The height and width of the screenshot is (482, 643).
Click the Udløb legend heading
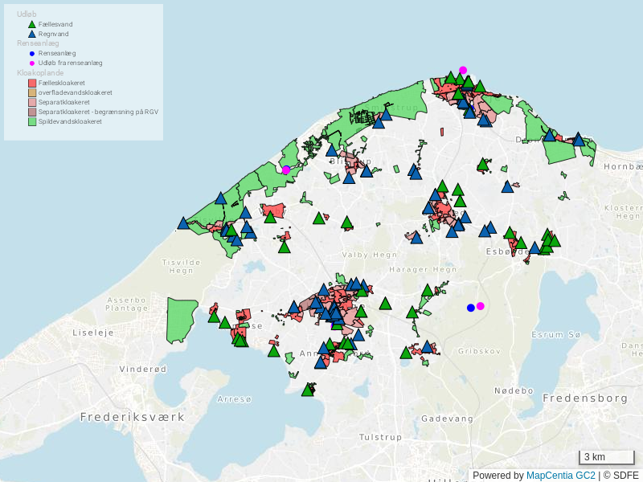(x=27, y=14)
